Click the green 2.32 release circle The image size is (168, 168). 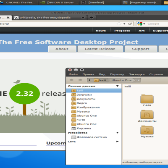tap(25, 94)
